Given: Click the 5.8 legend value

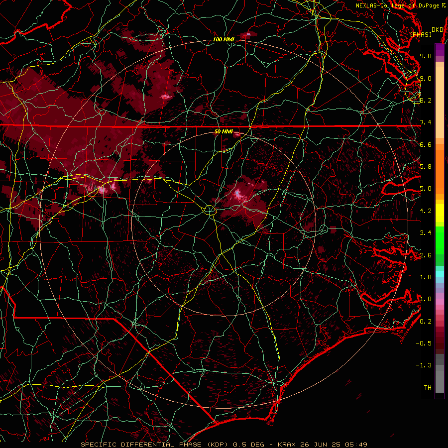Looking at the screenshot, I should tap(426, 167).
